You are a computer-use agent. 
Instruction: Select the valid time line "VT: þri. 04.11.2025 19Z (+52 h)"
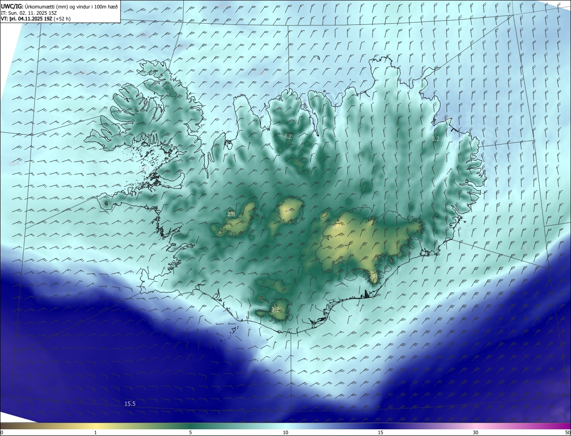[x=36, y=19]
